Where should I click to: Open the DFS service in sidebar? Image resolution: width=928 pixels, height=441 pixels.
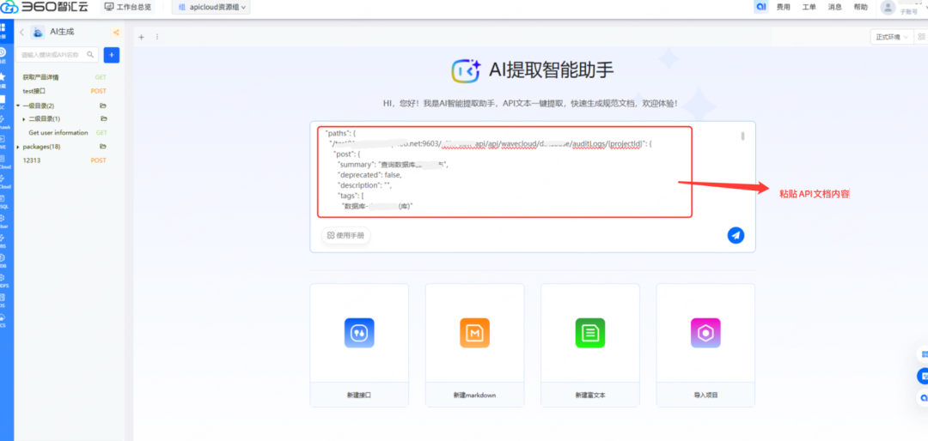(x=3, y=281)
